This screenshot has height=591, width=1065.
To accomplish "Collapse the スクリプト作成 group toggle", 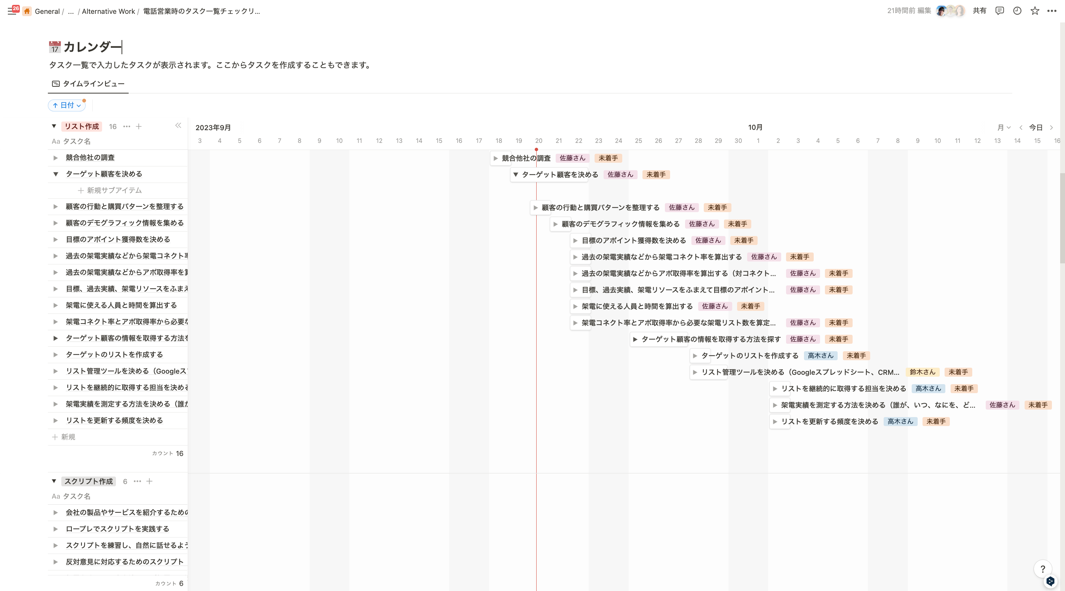I will point(54,481).
